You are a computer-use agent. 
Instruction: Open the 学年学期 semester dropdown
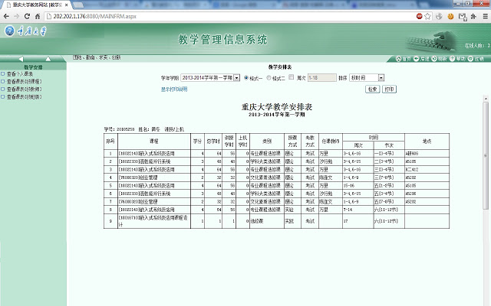click(210, 78)
